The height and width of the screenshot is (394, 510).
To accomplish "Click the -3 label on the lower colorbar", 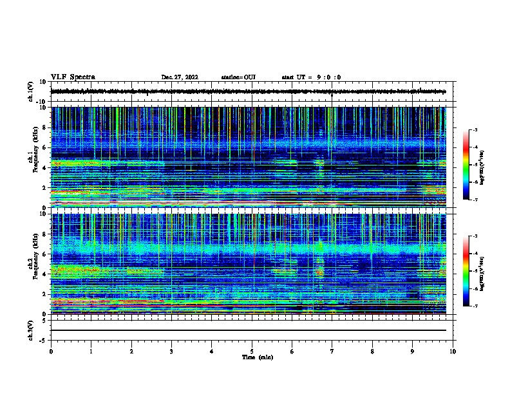I will (475, 236).
